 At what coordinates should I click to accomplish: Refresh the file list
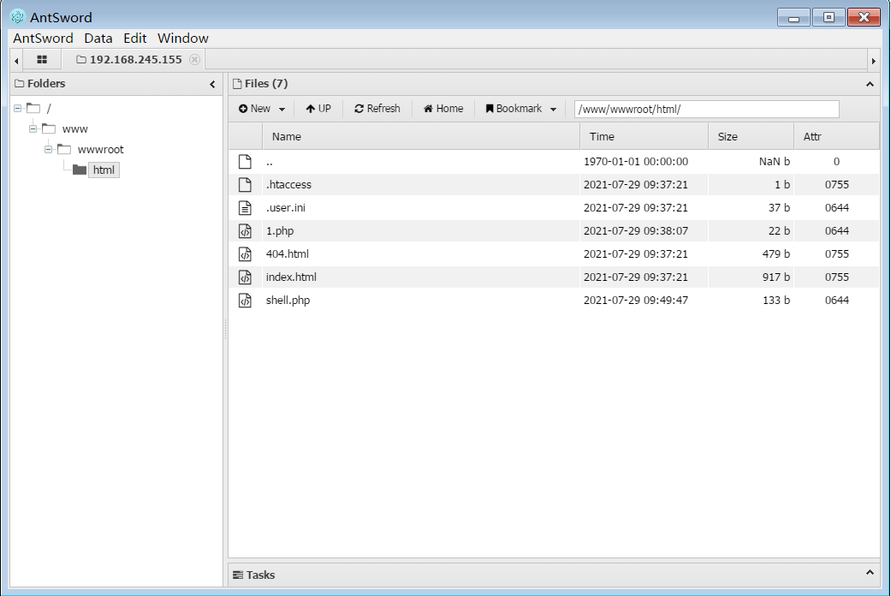pos(377,108)
